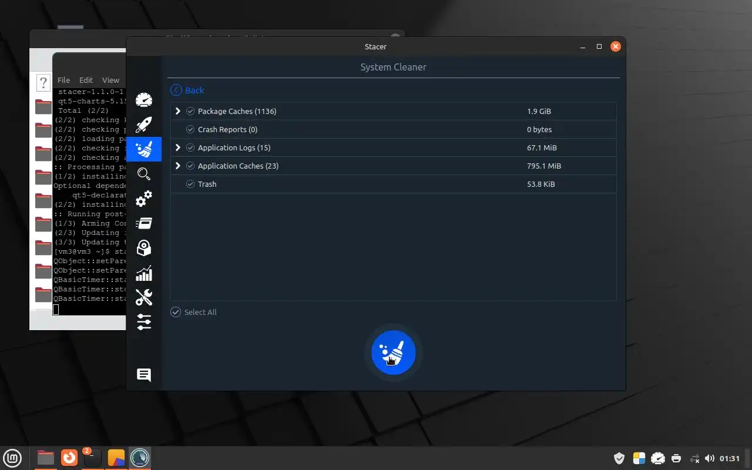Open the Processes sidebar icon
The width and height of the screenshot is (752, 470).
(144, 223)
